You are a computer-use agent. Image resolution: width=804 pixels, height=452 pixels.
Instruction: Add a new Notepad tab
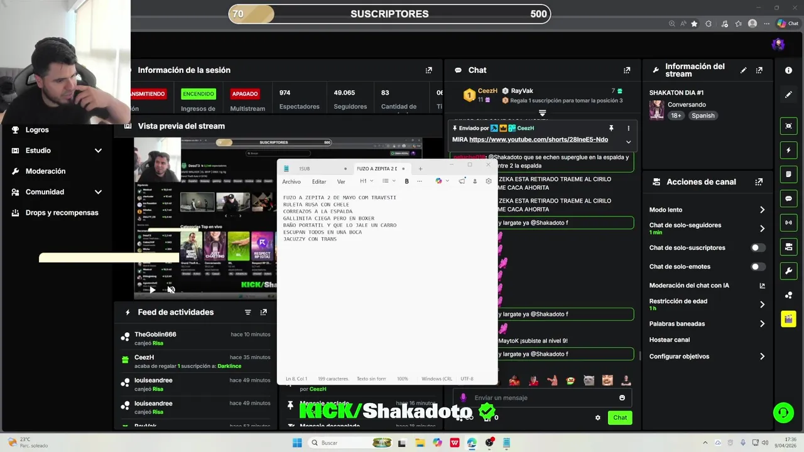[420, 168]
